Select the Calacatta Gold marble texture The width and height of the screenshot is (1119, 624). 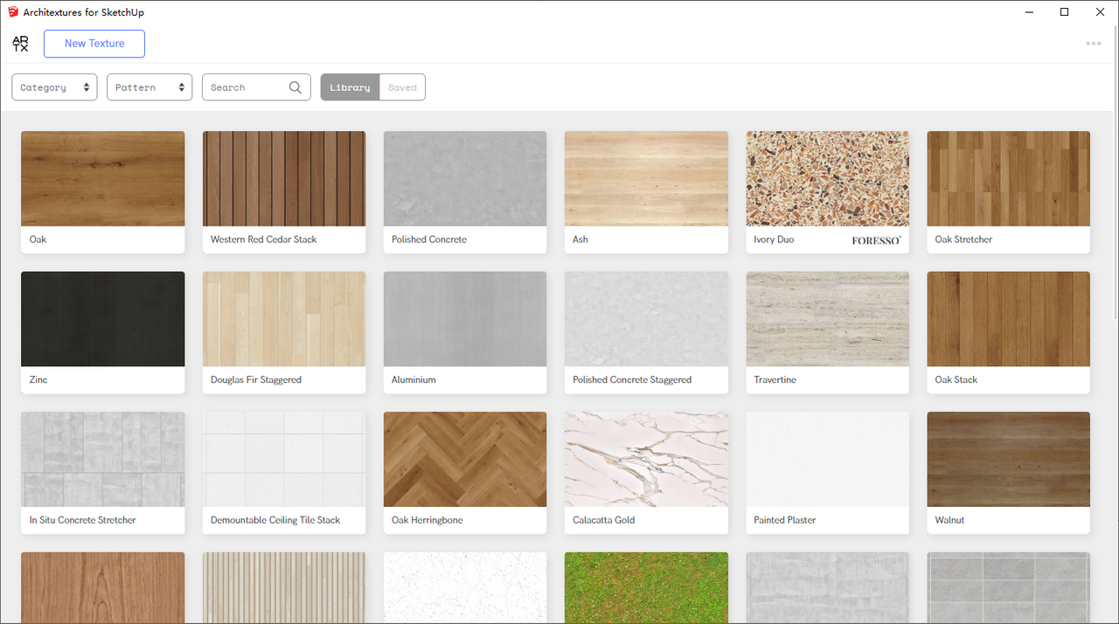[x=646, y=459]
